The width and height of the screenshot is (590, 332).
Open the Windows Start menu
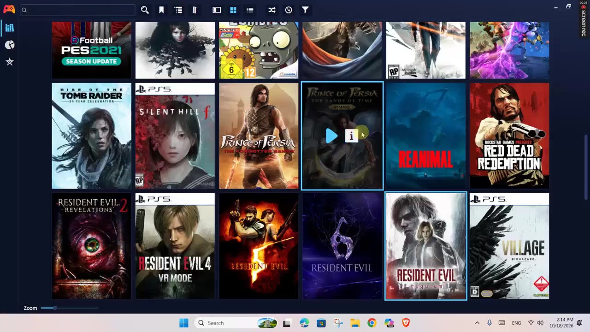click(184, 323)
